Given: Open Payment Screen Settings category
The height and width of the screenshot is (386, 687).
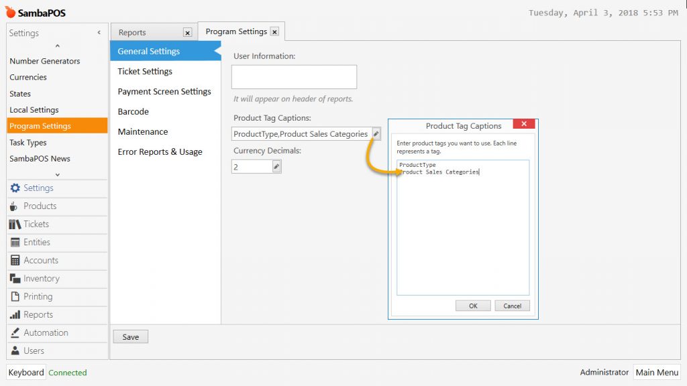Looking at the screenshot, I should click(x=166, y=91).
